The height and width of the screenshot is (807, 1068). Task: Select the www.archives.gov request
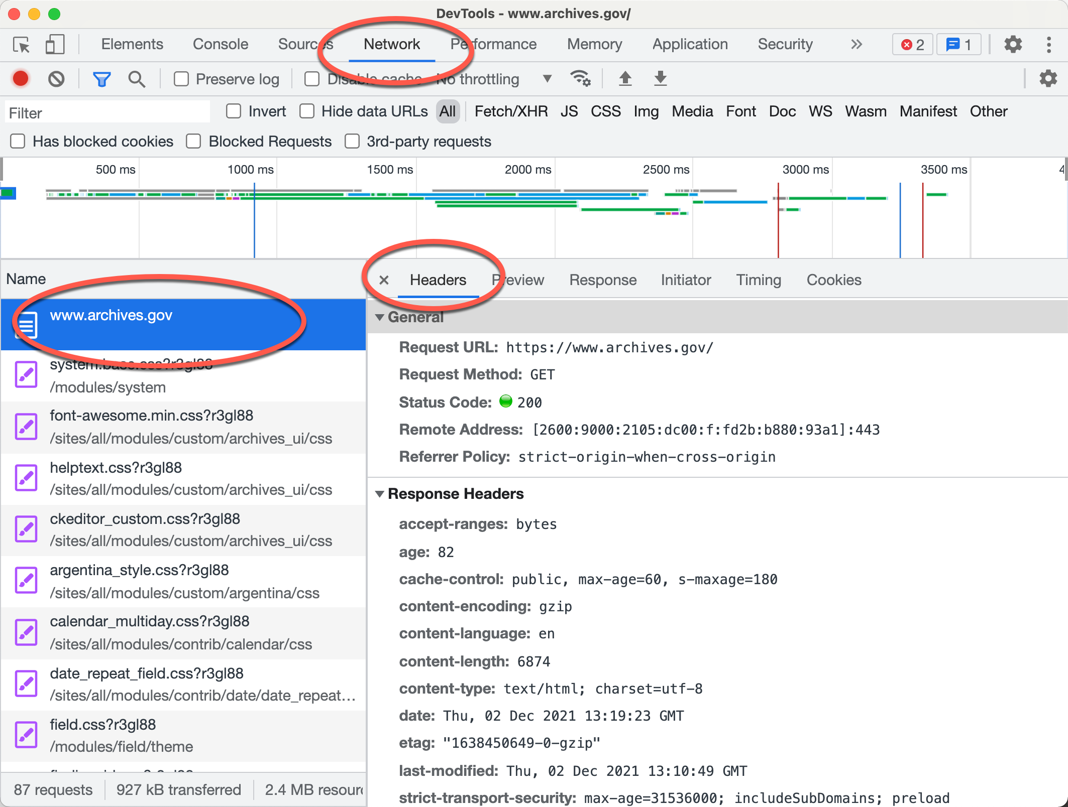(x=111, y=315)
